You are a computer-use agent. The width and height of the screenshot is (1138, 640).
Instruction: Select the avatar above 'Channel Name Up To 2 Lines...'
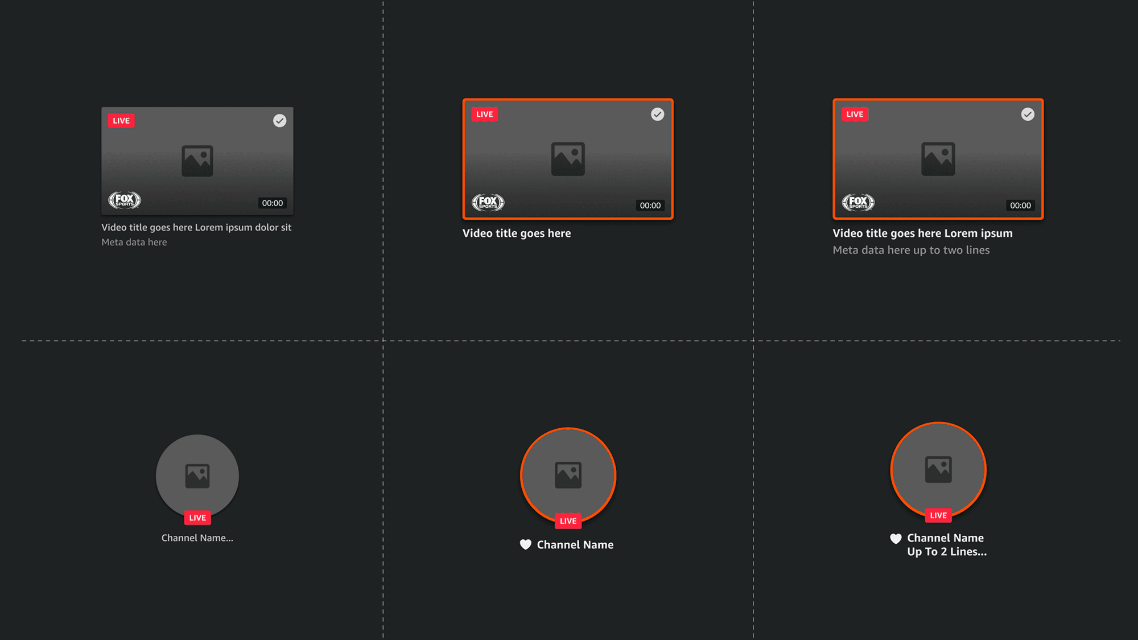(938, 470)
